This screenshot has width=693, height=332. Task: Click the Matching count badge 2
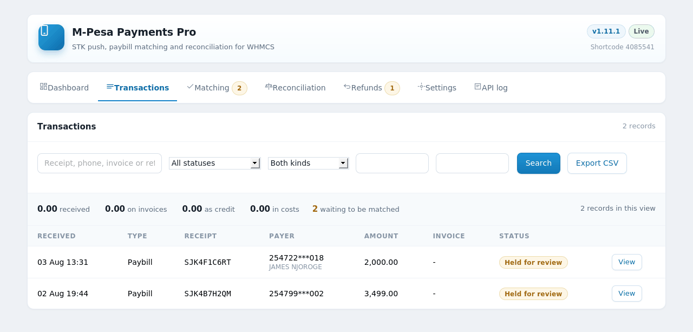tap(239, 88)
